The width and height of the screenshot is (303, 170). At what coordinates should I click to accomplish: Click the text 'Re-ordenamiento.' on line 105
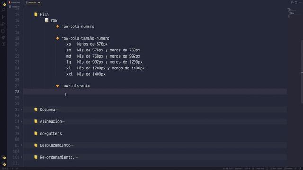57,157
